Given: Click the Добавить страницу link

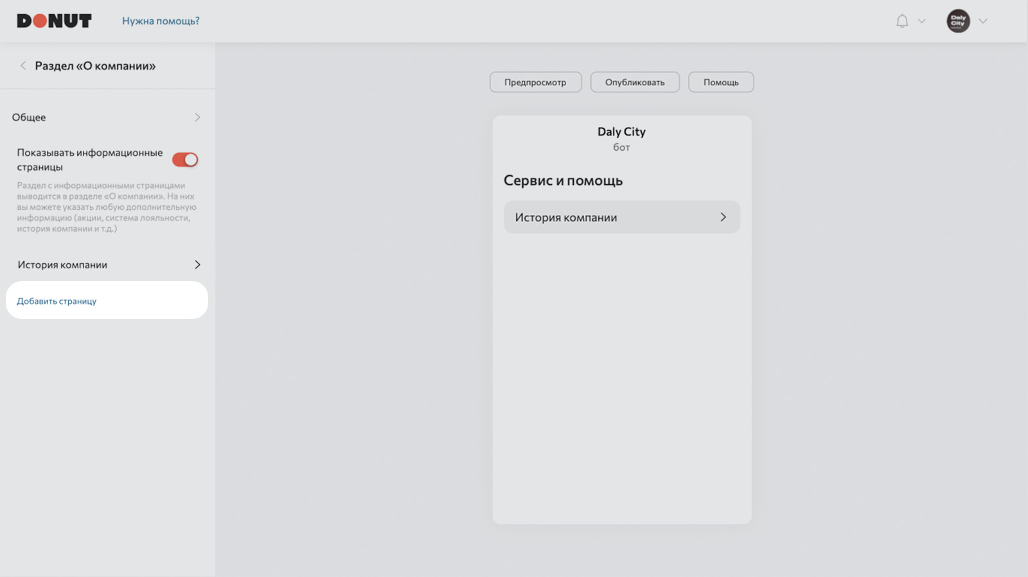Looking at the screenshot, I should [57, 301].
